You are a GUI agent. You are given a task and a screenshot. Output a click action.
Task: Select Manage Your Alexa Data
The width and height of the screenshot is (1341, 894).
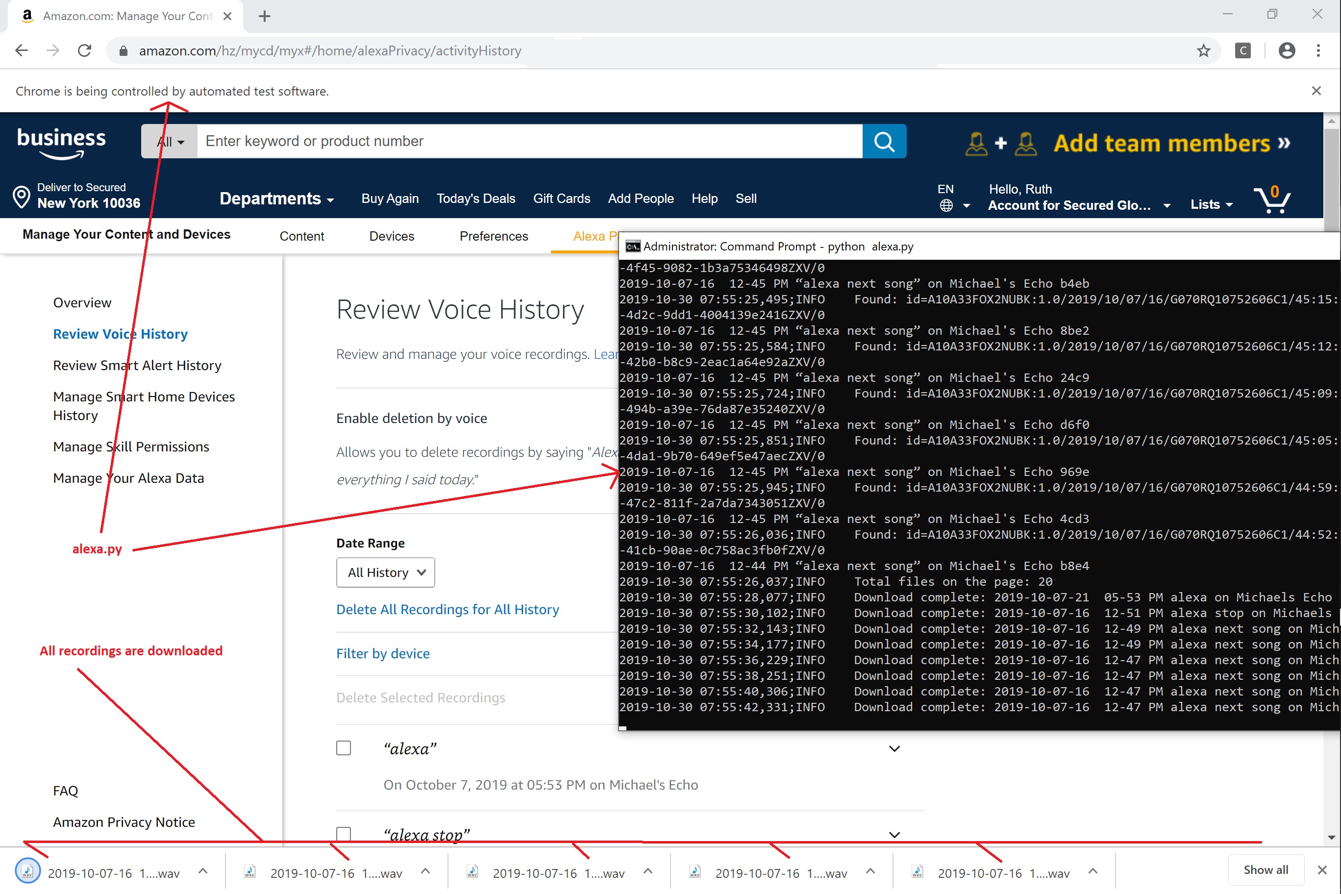coord(128,478)
